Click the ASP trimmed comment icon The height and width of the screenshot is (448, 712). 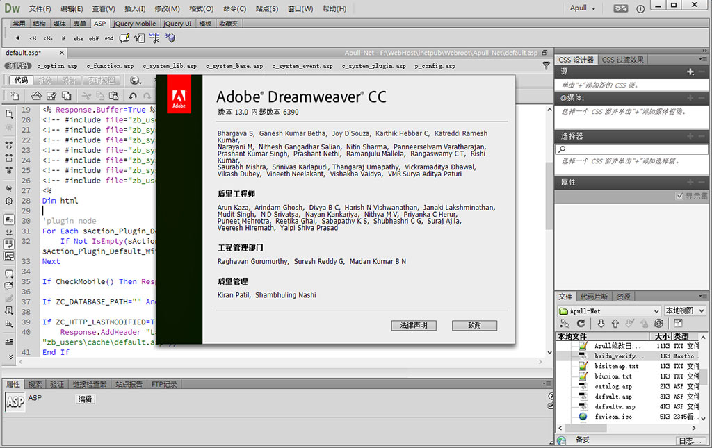124,38
